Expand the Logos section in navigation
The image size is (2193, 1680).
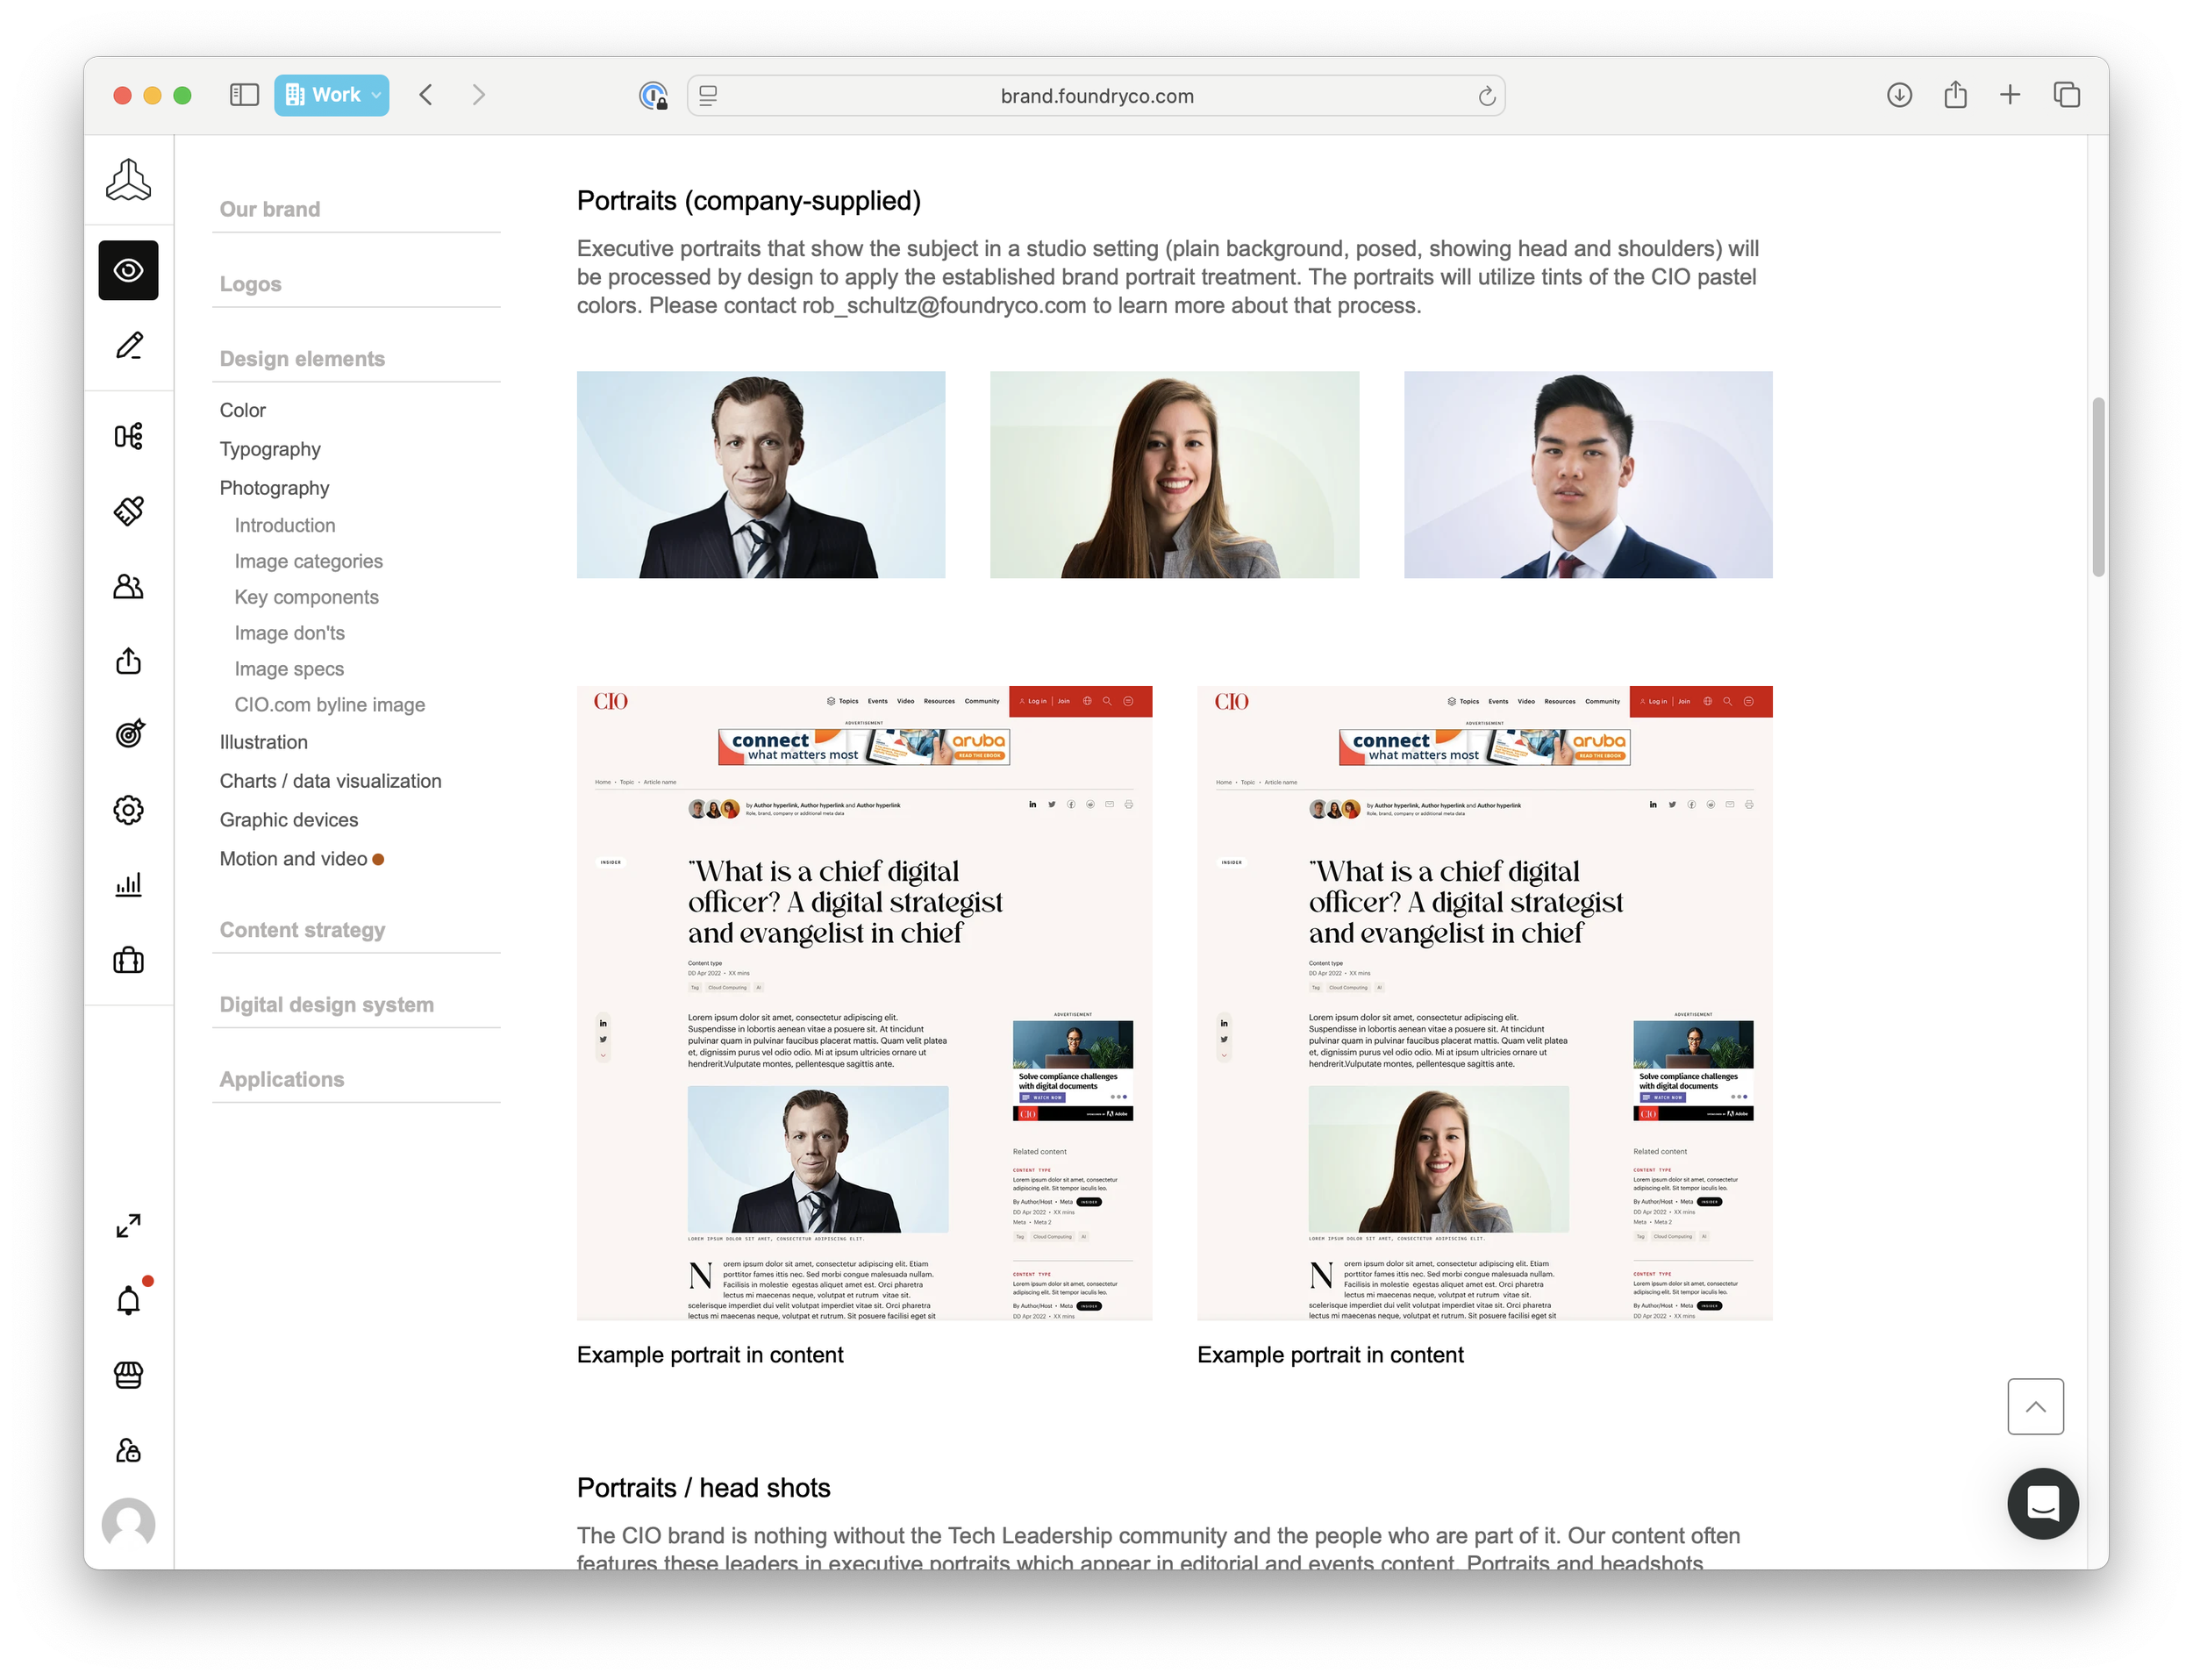point(251,284)
